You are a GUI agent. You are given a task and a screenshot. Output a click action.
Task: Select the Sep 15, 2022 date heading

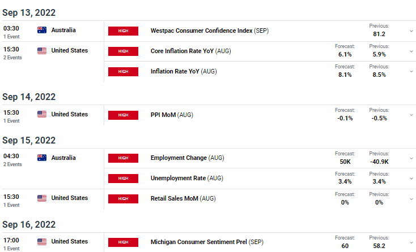tap(29, 140)
